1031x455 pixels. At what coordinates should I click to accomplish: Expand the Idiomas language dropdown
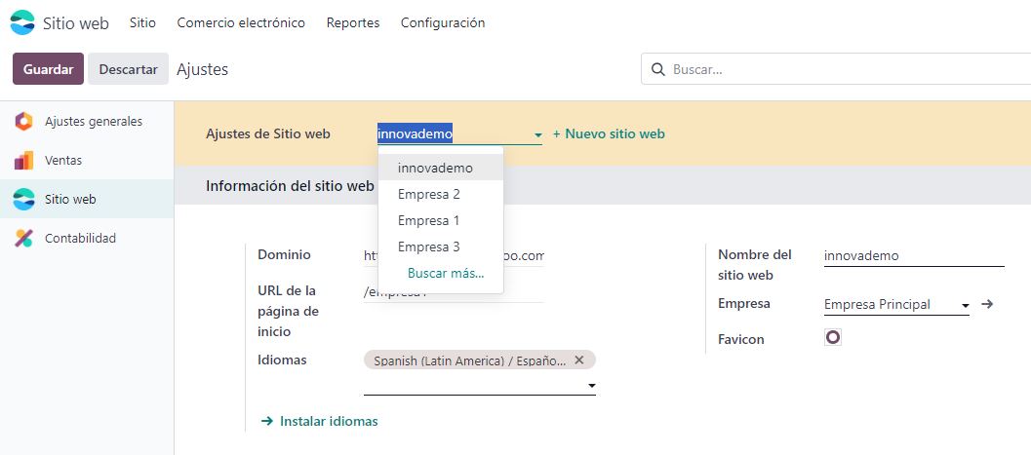[591, 387]
